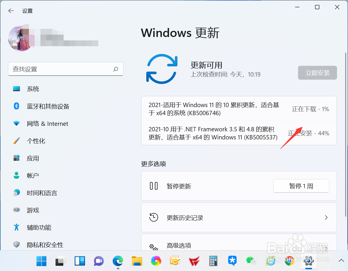Click 正在下载 - 1% status text
The width and height of the screenshot is (348, 271).
pos(310,109)
